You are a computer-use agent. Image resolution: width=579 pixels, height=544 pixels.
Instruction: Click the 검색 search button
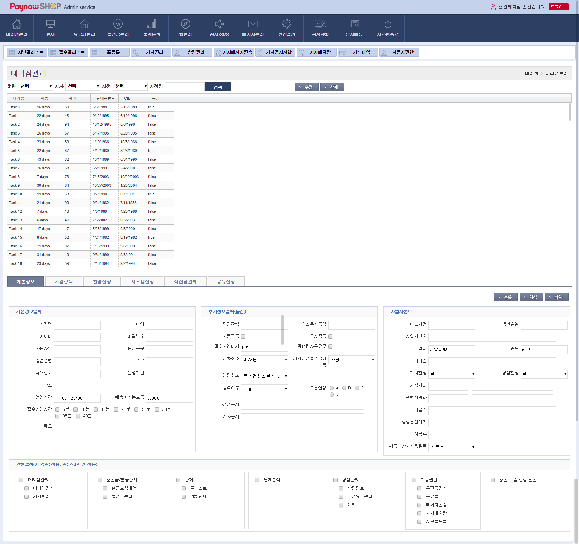pos(218,87)
